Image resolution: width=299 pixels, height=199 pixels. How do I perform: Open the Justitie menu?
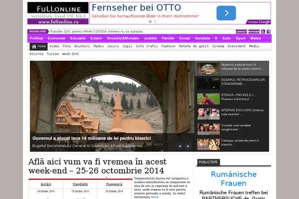[x=150, y=38]
